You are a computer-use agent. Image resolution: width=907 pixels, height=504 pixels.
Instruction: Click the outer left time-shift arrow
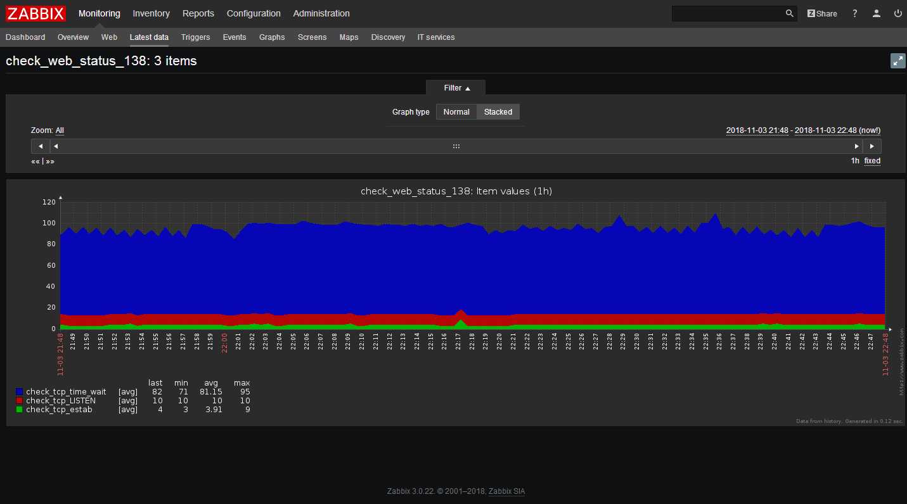click(41, 146)
